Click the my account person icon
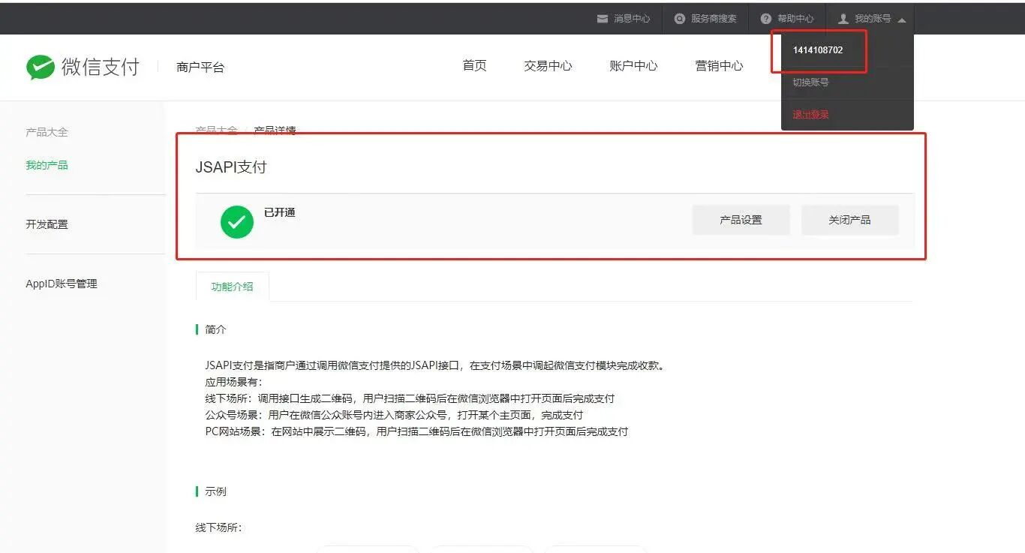The image size is (1025, 553). (x=843, y=19)
